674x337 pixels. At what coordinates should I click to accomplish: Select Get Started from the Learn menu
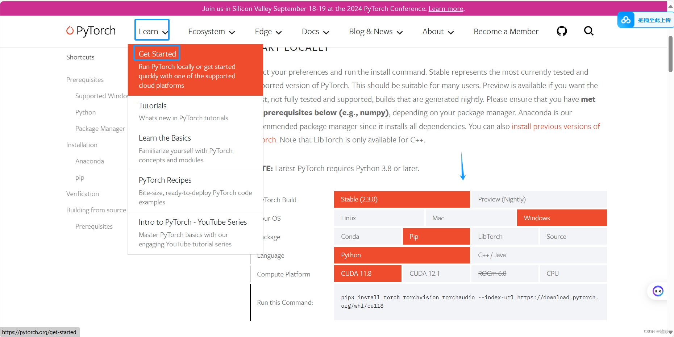[157, 53]
